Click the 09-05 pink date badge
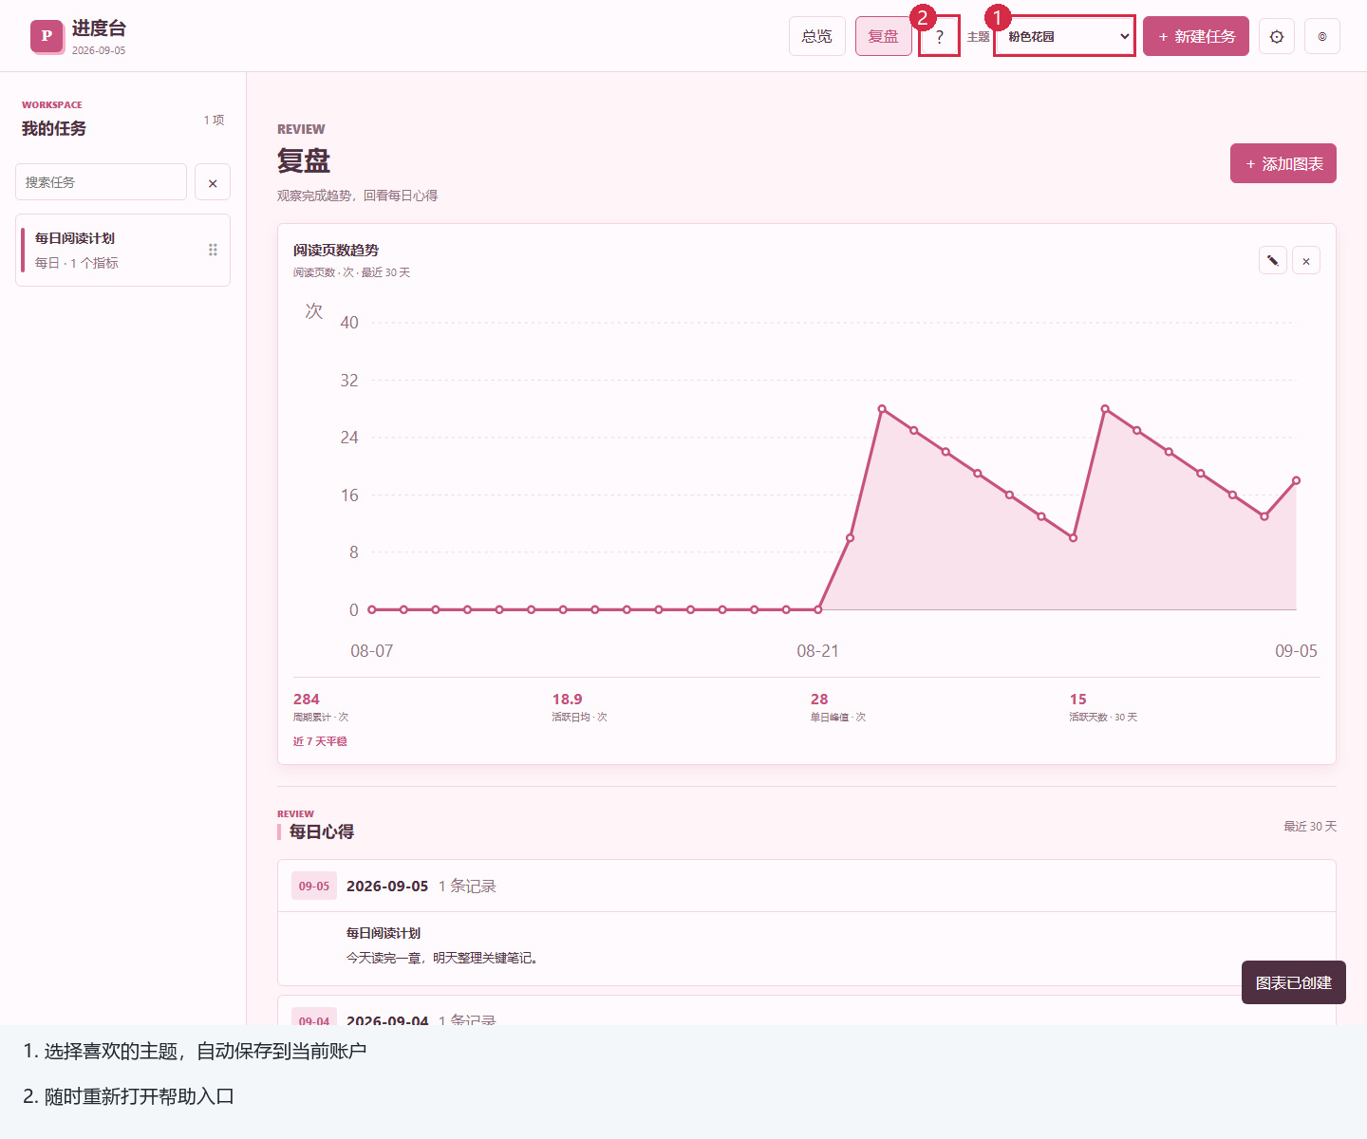The image size is (1367, 1139). [314, 886]
